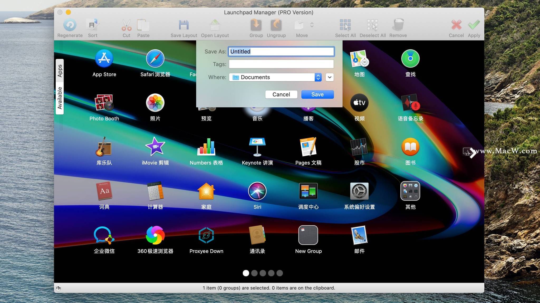Select the 图书 Books icon

coord(410,147)
